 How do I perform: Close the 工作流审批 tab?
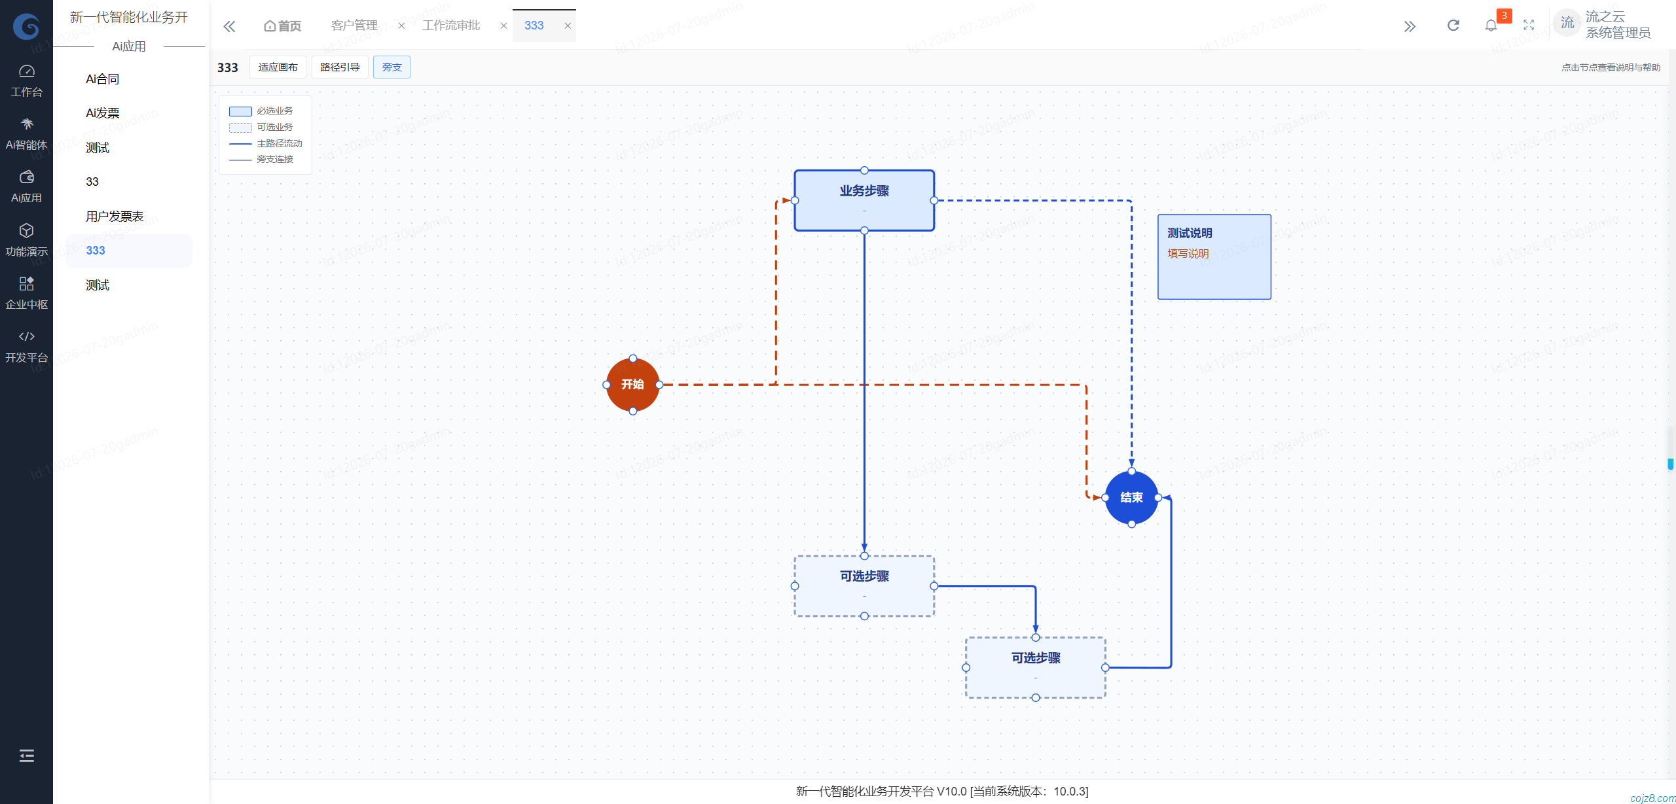(503, 26)
